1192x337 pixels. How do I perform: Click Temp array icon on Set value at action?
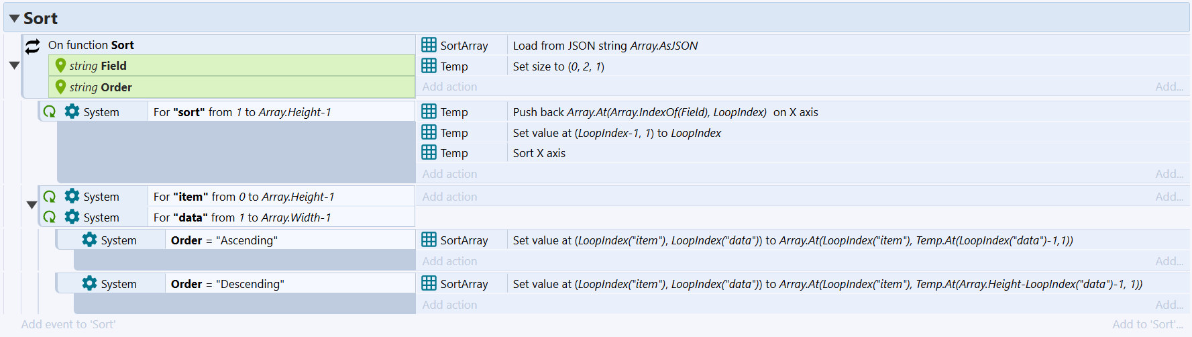click(429, 132)
